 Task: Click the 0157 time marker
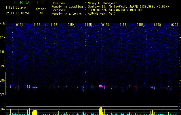click(123, 25)
